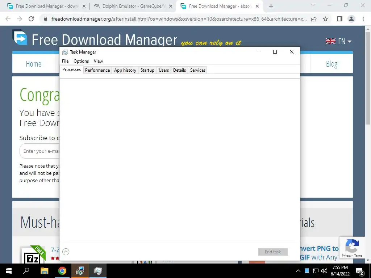The width and height of the screenshot is (371, 278).
Task: Open the Users tab
Action: 164,70
